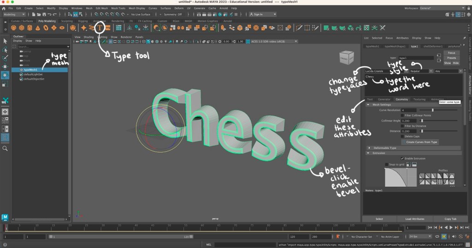The image size is (472, 248).
Task: Click the Create Curves from Type button
Action: coord(421,142)
